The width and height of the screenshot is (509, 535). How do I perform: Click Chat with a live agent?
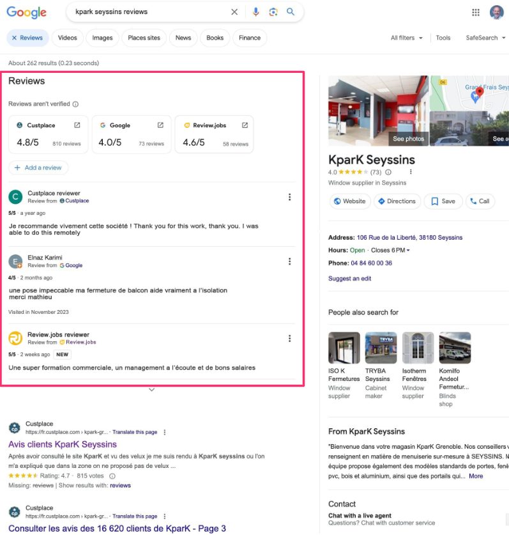pyautogui.click(x=360, y=516)
